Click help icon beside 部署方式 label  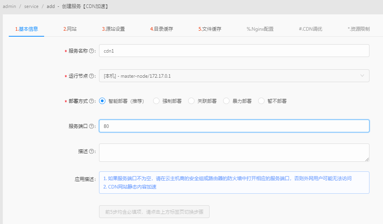[91, 101]
